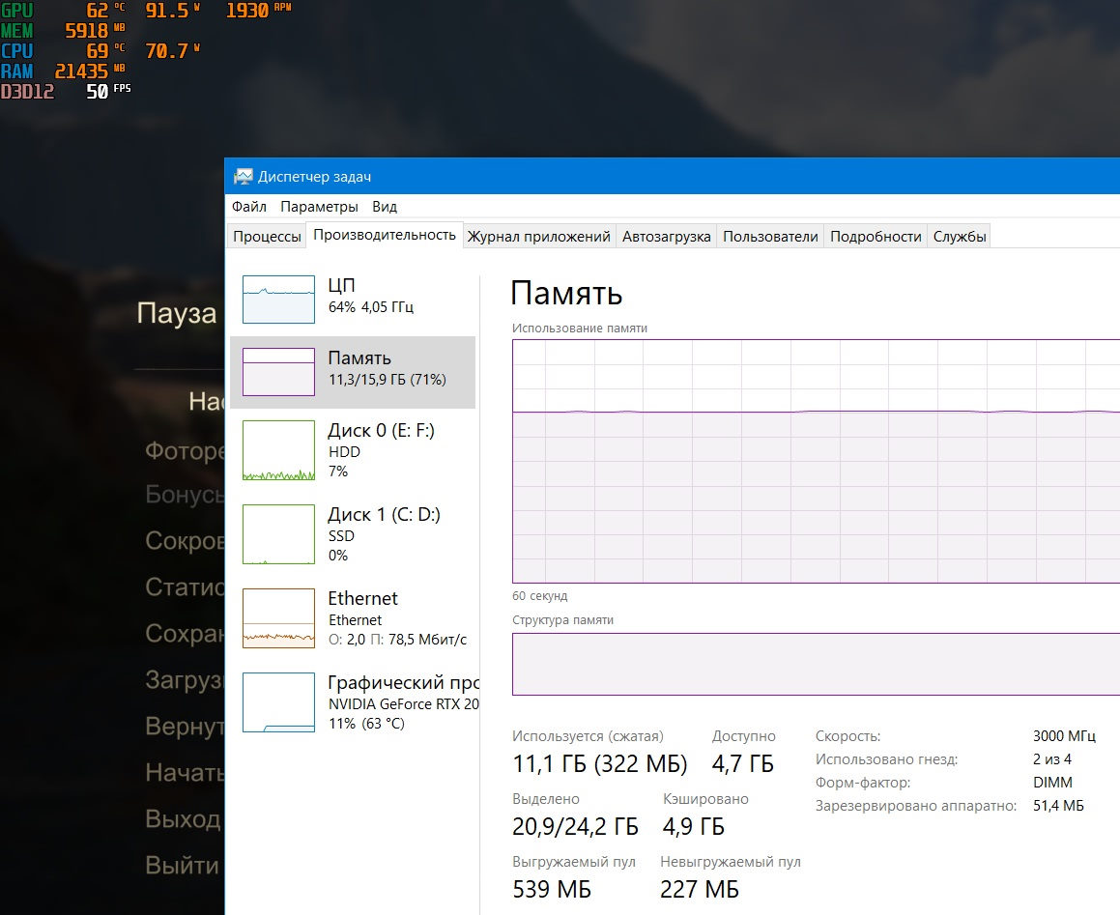Click the memory usage history graph

816,462
